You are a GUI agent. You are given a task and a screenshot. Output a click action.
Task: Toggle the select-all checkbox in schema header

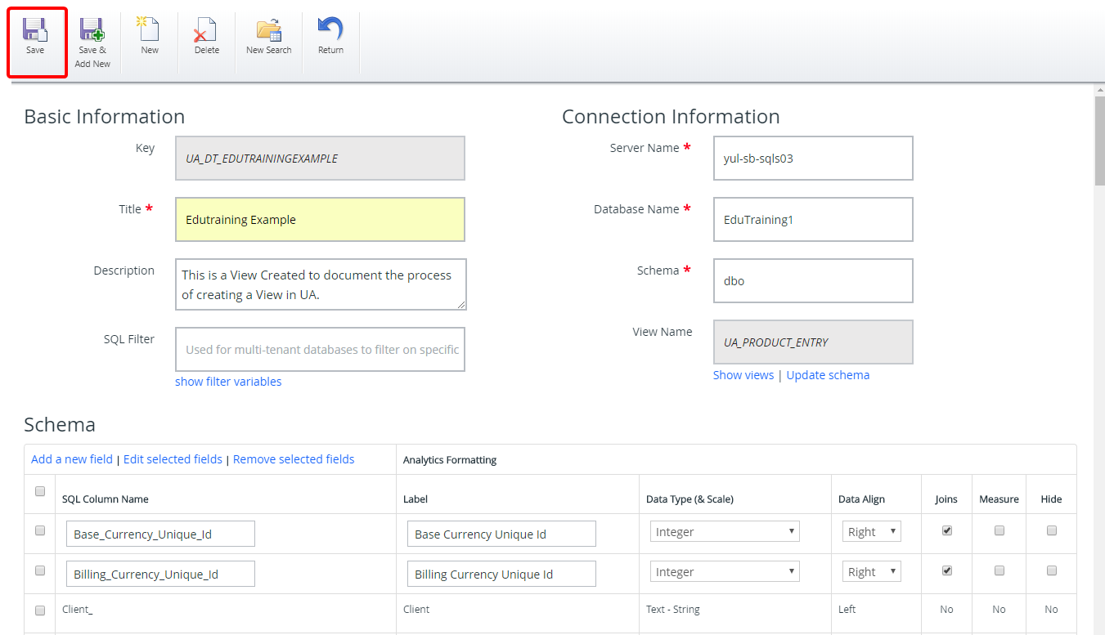coord(40,491)
